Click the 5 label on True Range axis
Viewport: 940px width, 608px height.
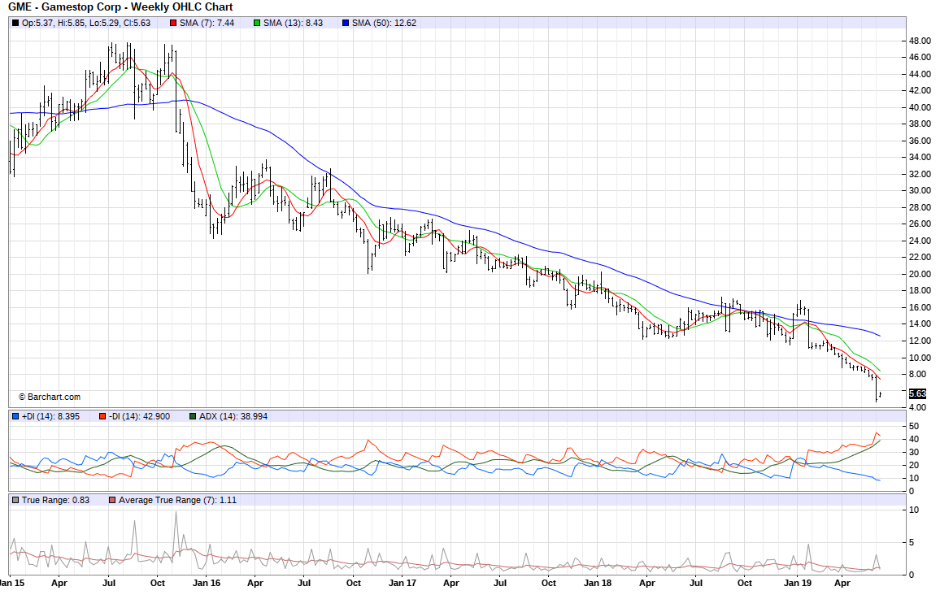coord(912,543)
